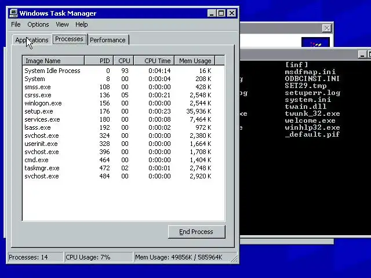Click the 7,464 K memory value
This screenshot has height=278, width=371.
pyautogui.click(x=201, y=119)
